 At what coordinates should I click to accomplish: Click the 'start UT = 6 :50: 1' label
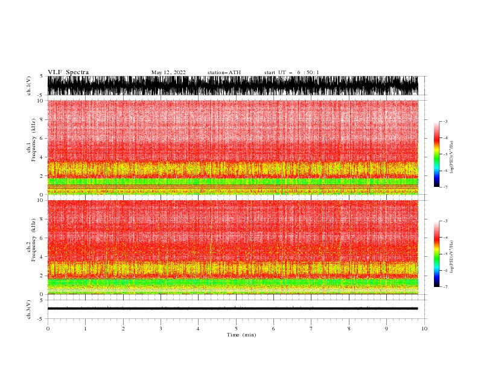[x=292, y=72]
